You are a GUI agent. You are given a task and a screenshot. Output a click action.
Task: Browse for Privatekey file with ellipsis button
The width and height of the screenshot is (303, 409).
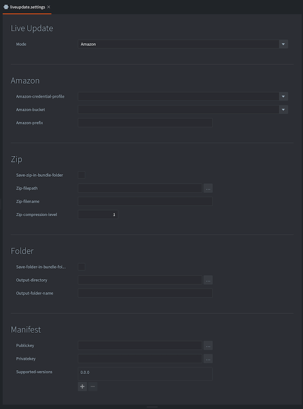(208, 359)
